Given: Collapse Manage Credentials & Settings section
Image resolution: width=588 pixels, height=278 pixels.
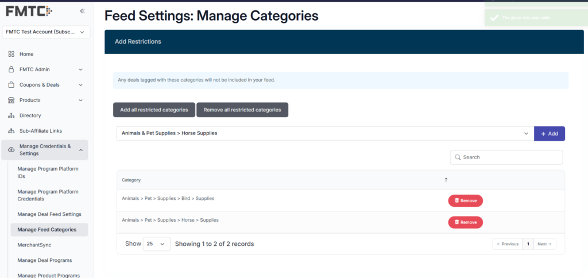Looking at the screenshot, I should tap(80, 150).
